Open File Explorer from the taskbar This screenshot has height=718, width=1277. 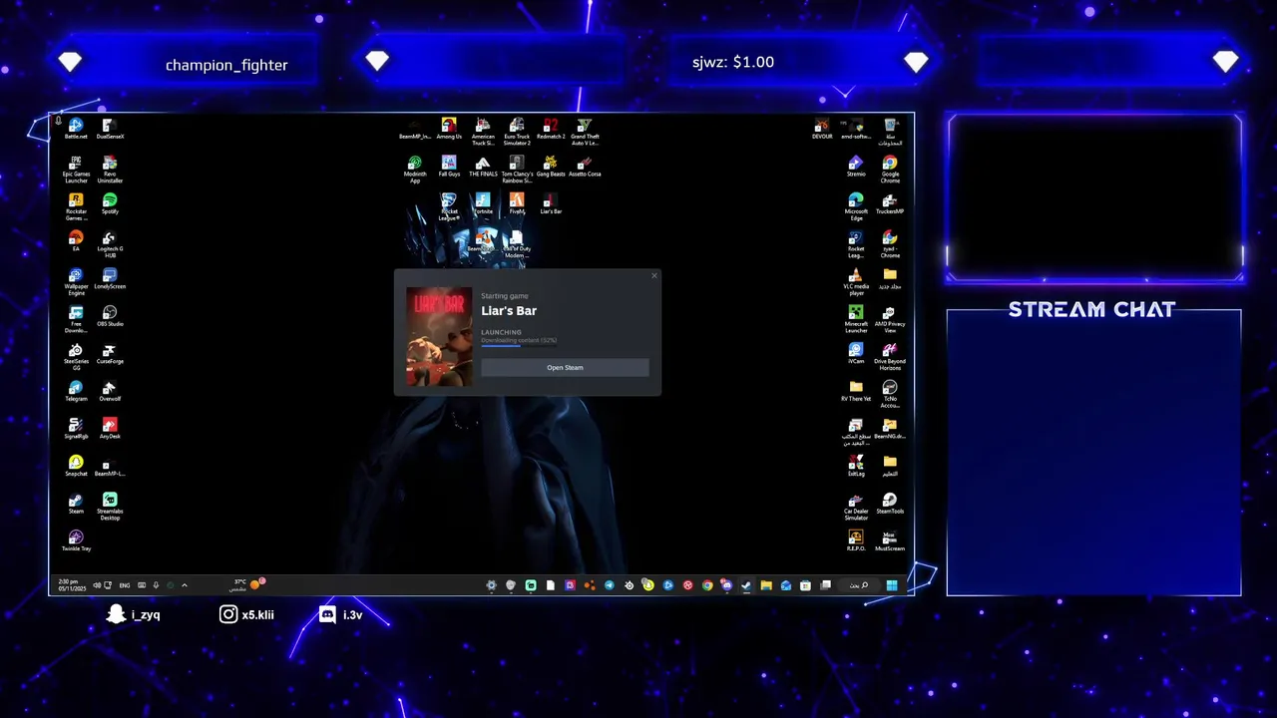[x=766, y=585]
